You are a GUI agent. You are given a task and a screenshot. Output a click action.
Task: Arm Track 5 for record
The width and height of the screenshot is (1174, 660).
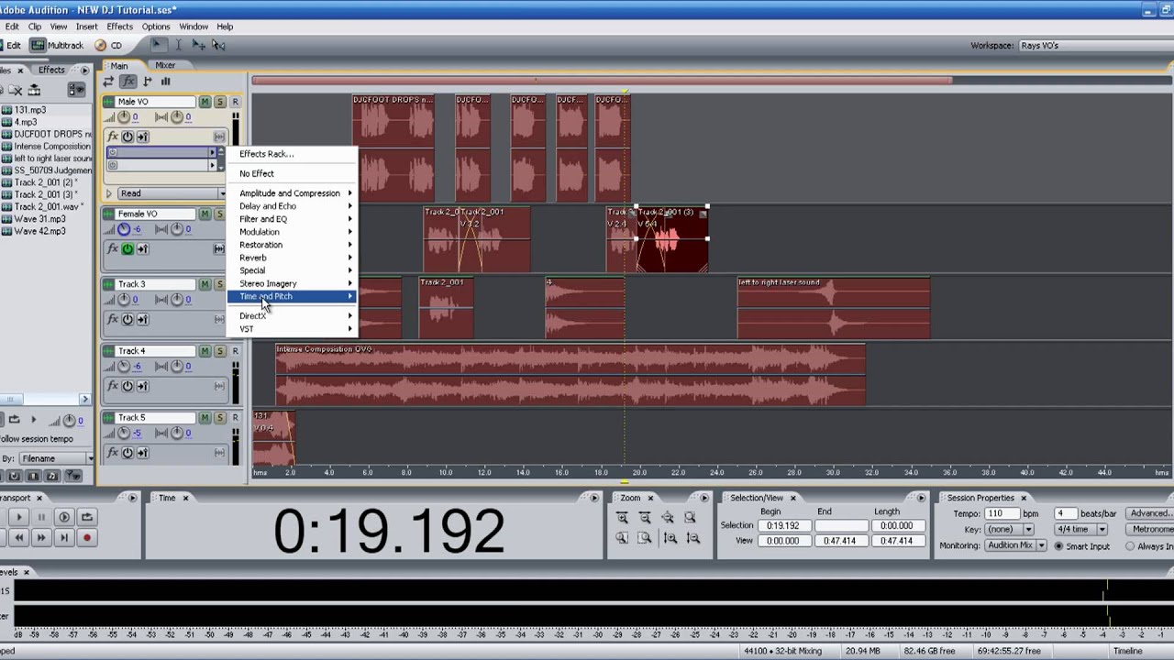[235, 418]
